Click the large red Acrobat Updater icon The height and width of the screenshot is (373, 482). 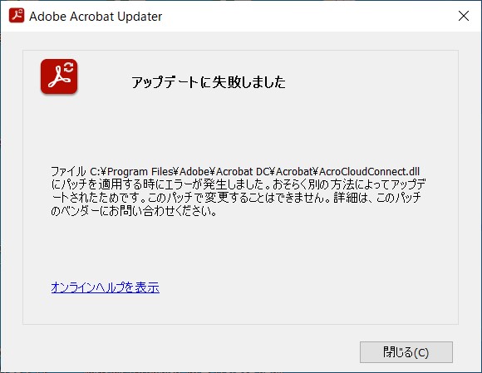point(59,76)
